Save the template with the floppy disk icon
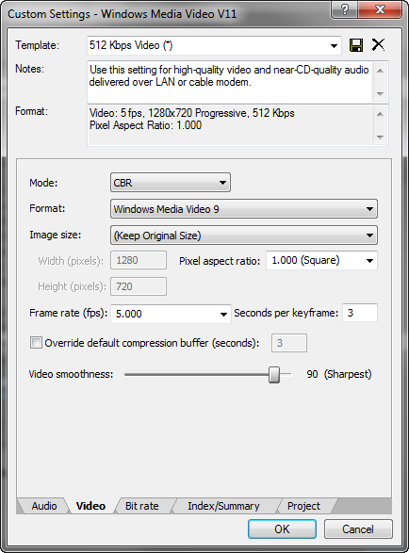Viewport: 409px width, 553px height. click(x=355, y=45)
